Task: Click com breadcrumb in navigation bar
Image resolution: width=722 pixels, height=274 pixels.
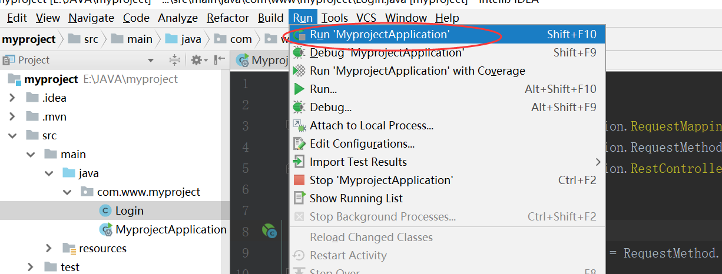Action: coord(233,39)
